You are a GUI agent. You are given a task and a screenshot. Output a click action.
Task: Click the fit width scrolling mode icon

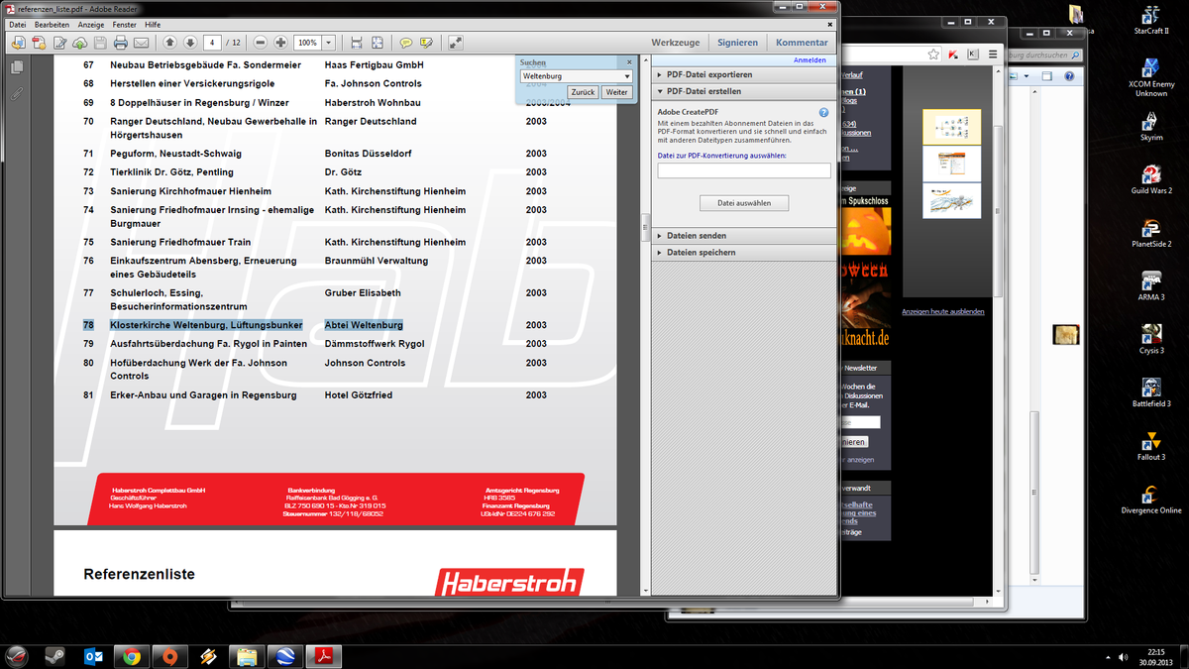pyautogui.click(x=357, y=43)
